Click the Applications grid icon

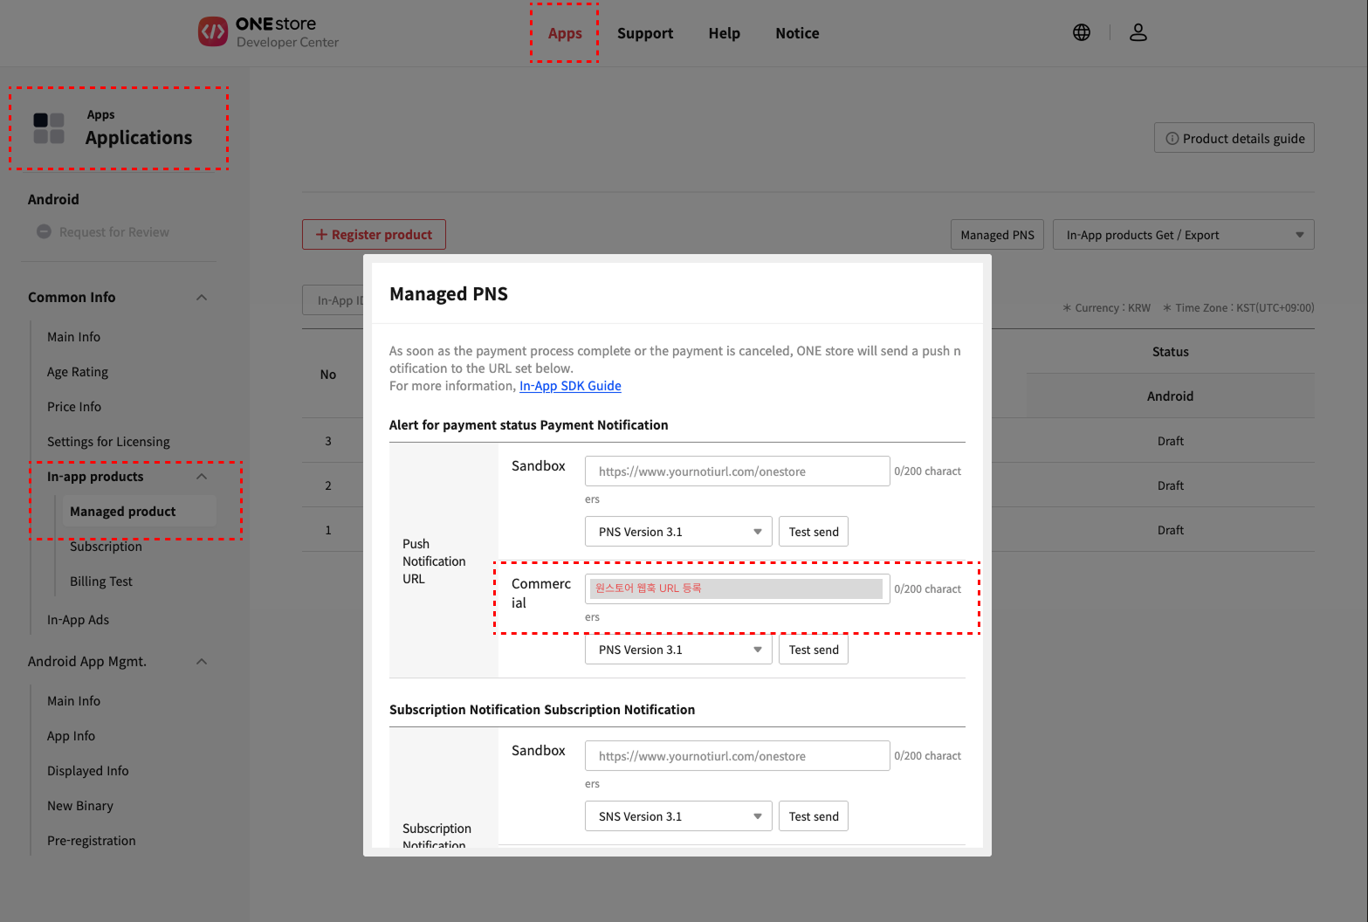pos(49,128)
